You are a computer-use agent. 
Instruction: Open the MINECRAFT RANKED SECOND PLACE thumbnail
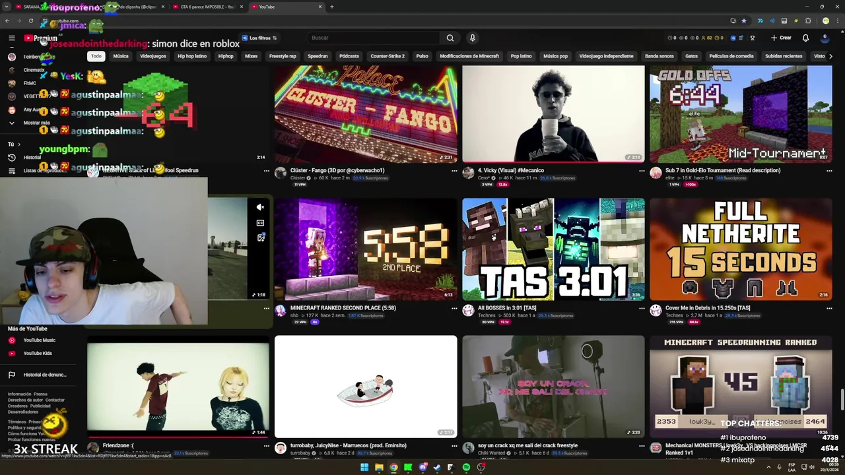coord(365,249)
